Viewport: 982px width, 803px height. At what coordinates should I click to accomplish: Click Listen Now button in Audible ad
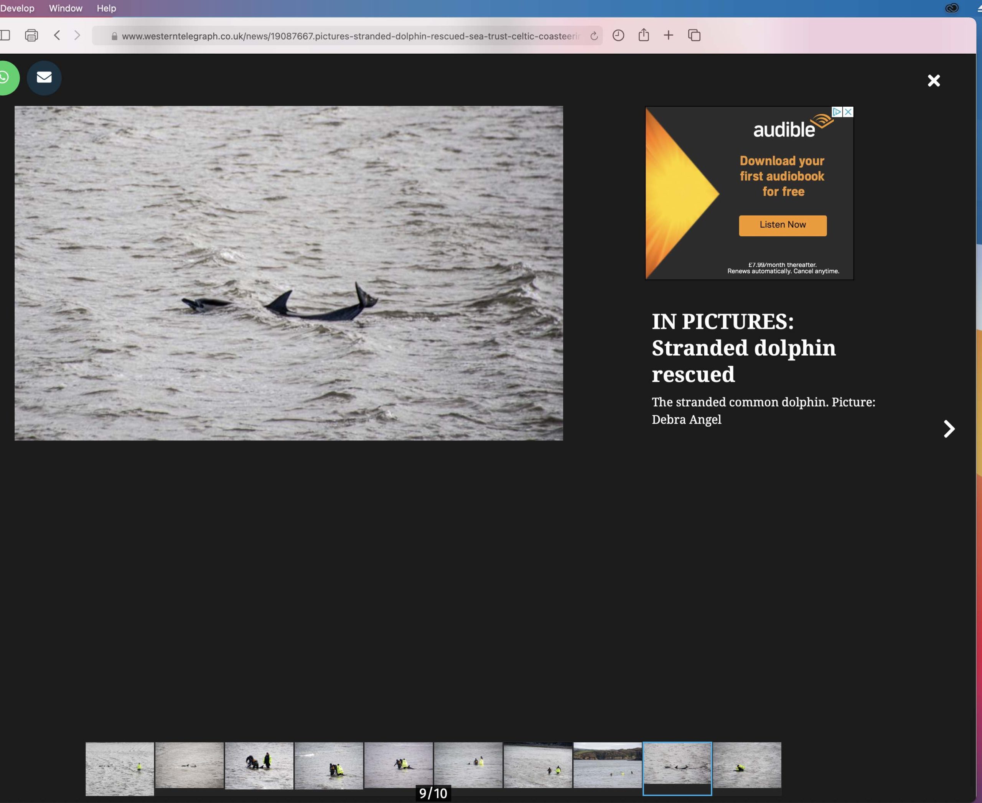pyautogui.click(x=783, y=225)
